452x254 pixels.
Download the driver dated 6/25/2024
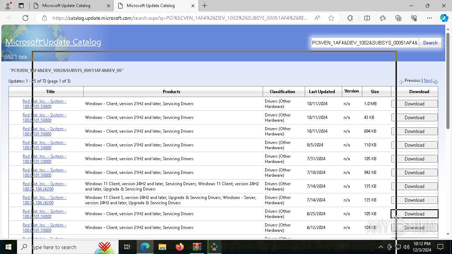coord(415,214)
